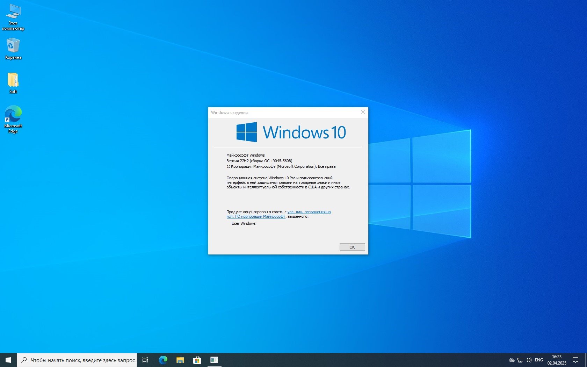Open Task View from the taskbar
Image resolution: width=587 pixels, height=367 pixels.
[x=145, y=360]
